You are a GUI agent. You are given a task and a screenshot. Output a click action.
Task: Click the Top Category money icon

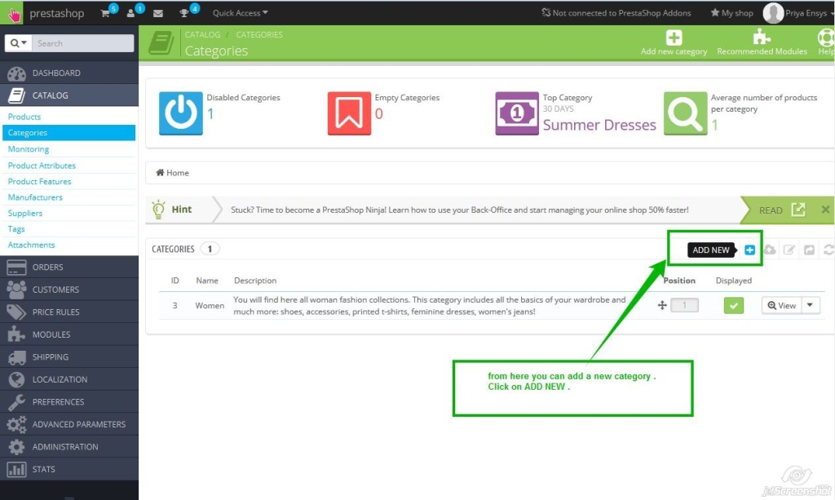pos(516,113)
